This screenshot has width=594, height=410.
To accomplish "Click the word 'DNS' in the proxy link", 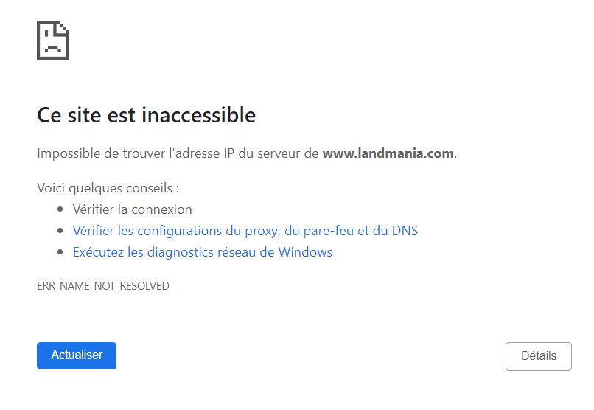I will 404,231.
